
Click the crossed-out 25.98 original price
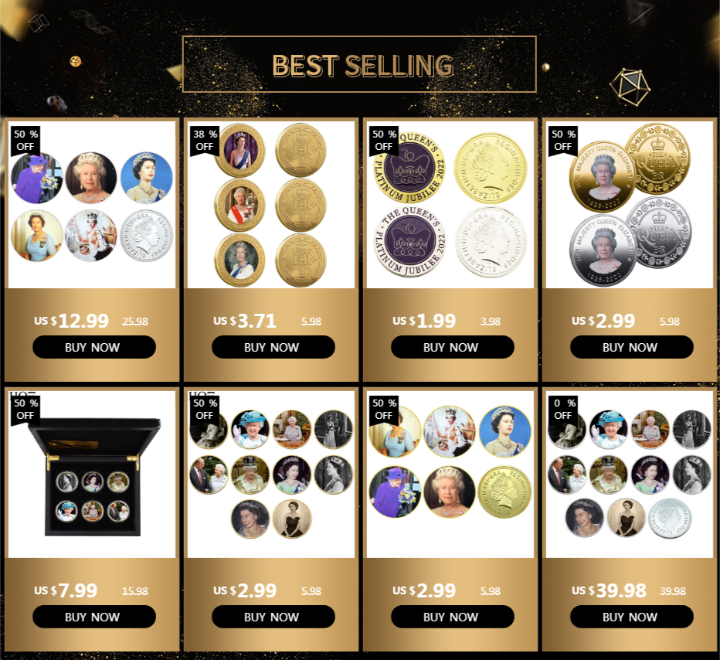(x=135, y=321)
